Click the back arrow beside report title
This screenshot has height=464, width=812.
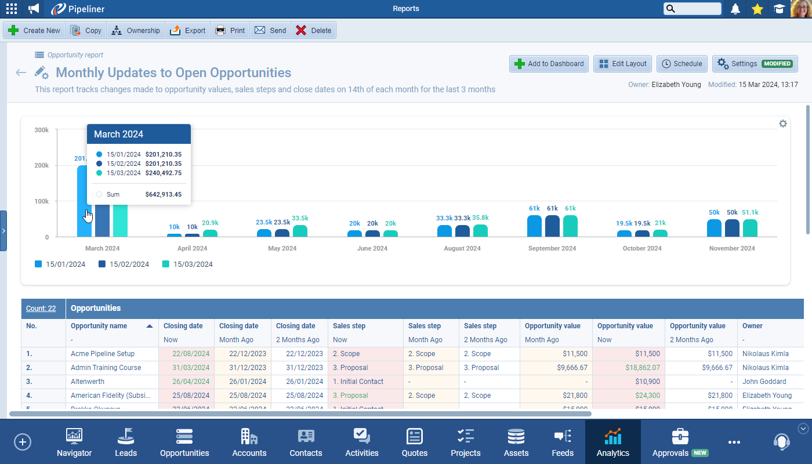pyautogui.click(x=21, y=72)
